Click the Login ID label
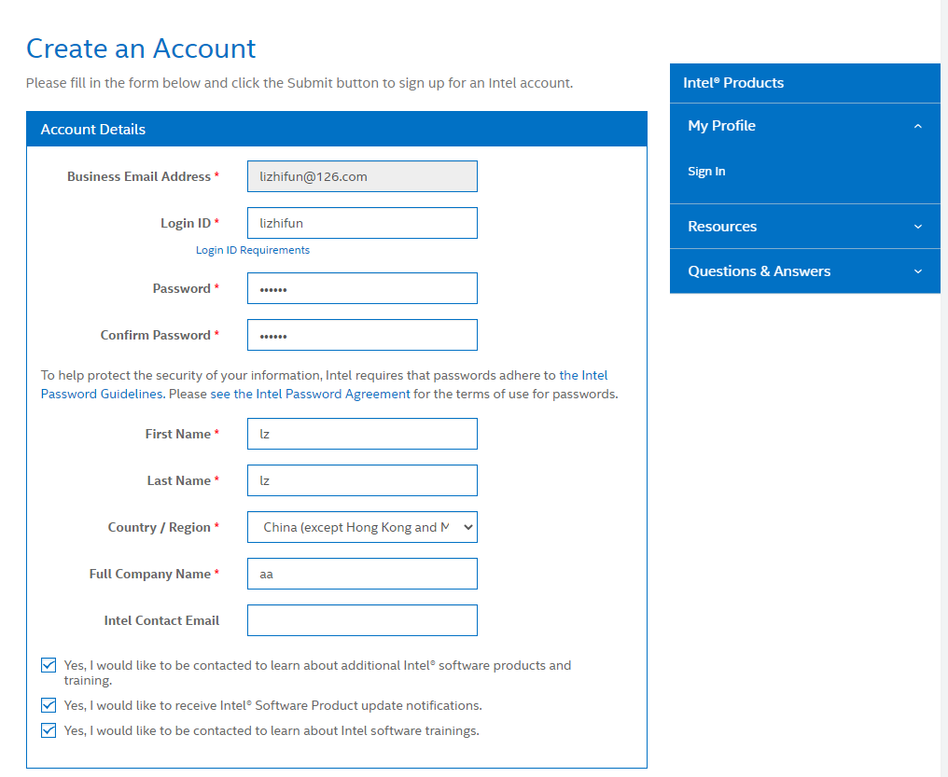Screen dimensions: 948x777 pos(186,223)
